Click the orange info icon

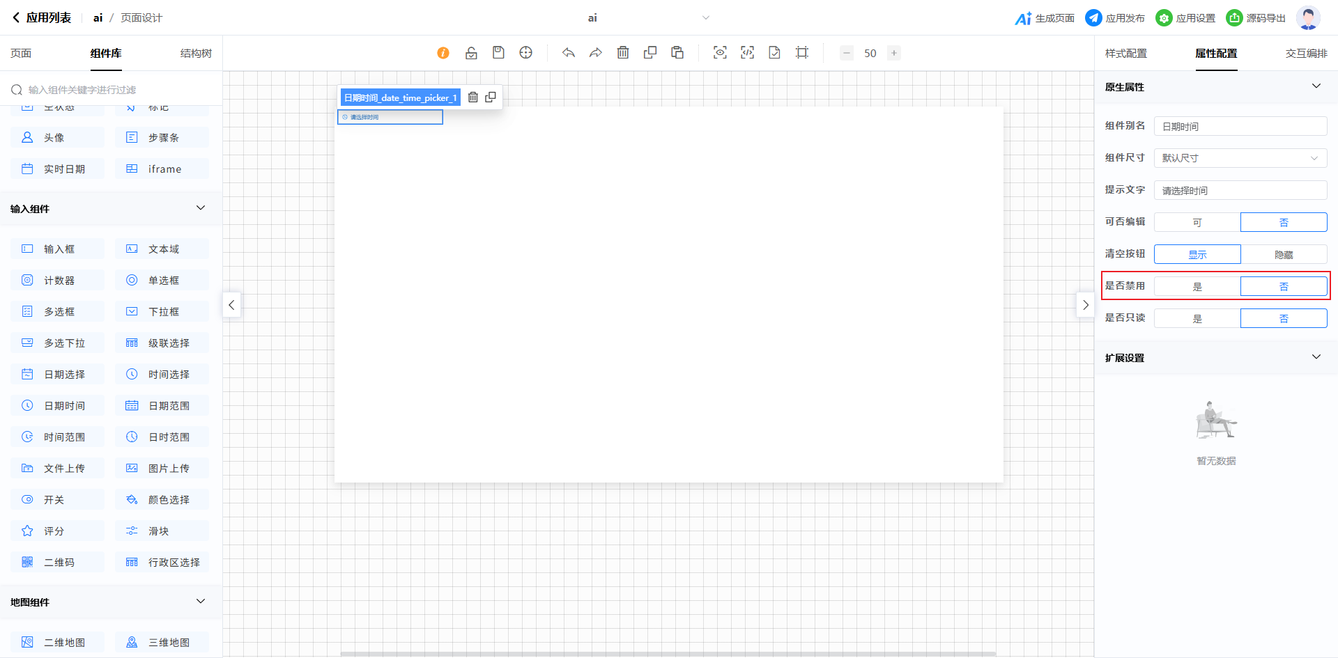tap(443, 53)
